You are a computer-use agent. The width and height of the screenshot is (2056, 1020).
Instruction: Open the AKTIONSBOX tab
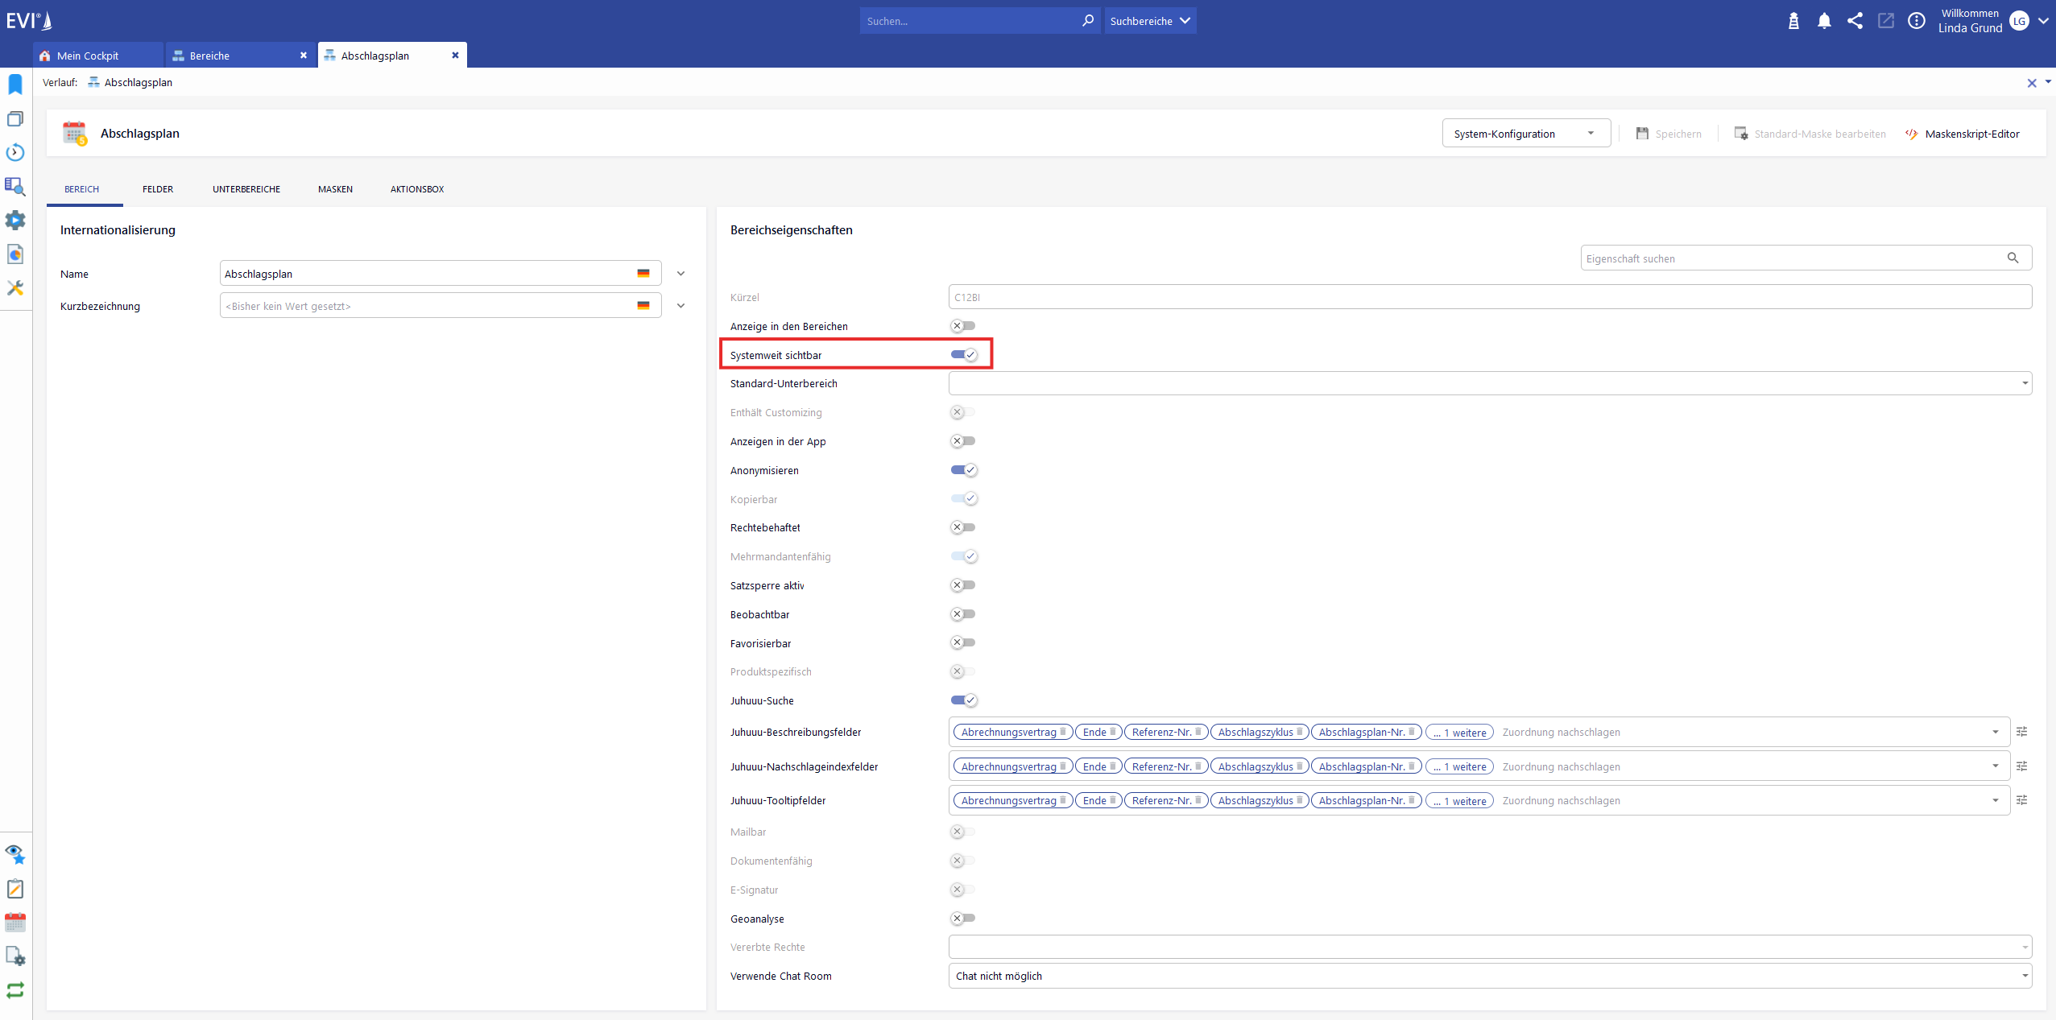pos(417,189)
